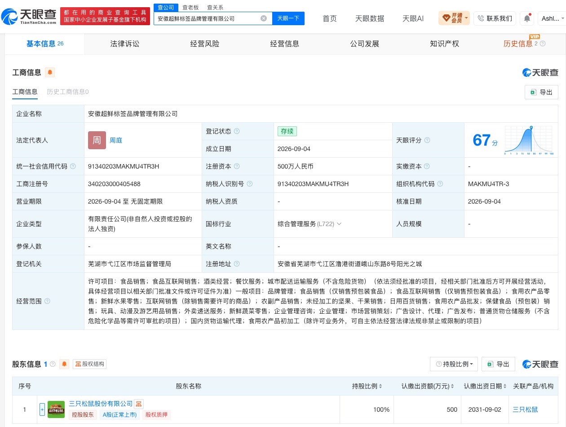The image size is (566, 427).
Task: Open the notifications bell in the top bar
Action: point(527,18)
